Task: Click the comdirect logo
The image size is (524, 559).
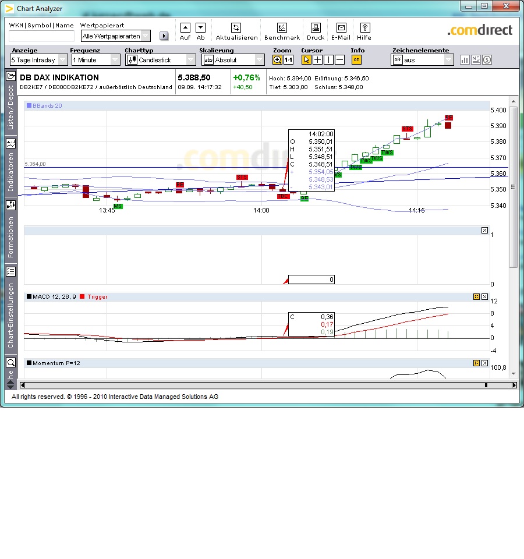Action: [480, 30]
